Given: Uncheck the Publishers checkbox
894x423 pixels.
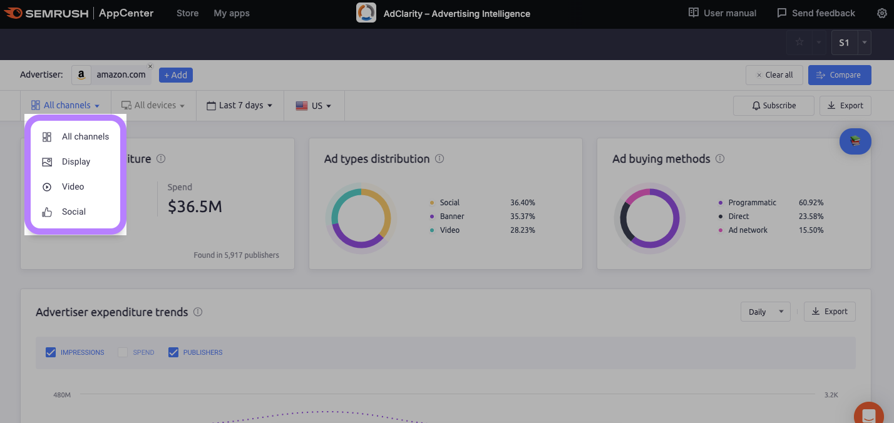Looking at the screenshot, I should [173, 352].
